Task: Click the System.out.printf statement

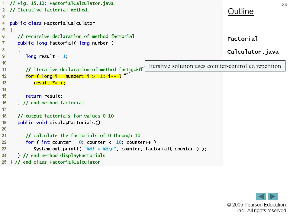Action: coord(120,149)
